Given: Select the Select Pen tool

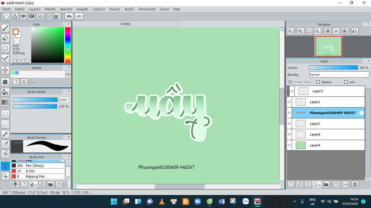Looking at the screenshot, I should (5, 144).
